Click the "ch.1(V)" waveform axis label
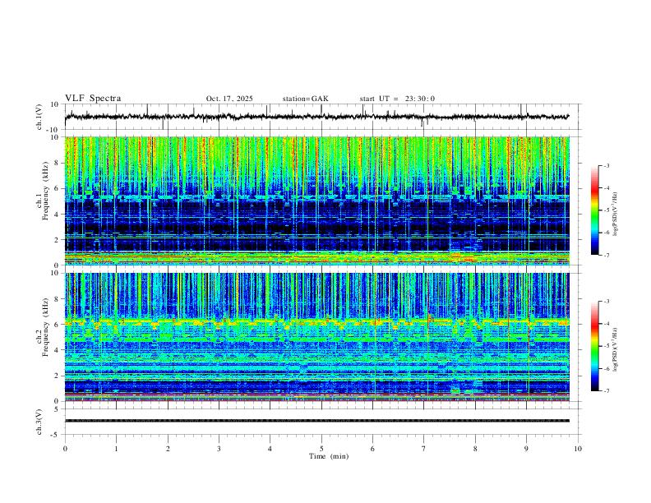Screen dimensions: 651x503 point(39,117)
